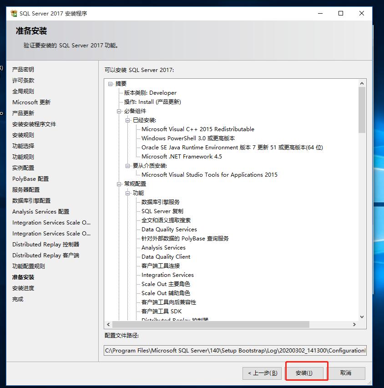Collapse the 要从介质安装 tree node
The height and width of the screenshot is (388, 384).
click(x=127, y=166)
